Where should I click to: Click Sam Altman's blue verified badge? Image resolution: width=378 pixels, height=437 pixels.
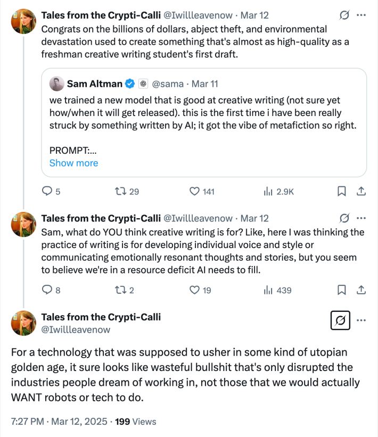(x=129, y=84)
